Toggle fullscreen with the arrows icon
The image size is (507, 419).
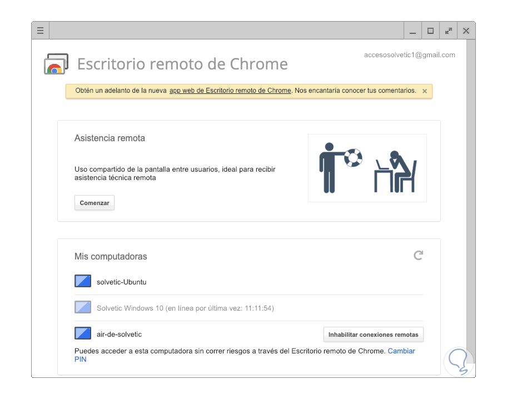click(449, 31)
